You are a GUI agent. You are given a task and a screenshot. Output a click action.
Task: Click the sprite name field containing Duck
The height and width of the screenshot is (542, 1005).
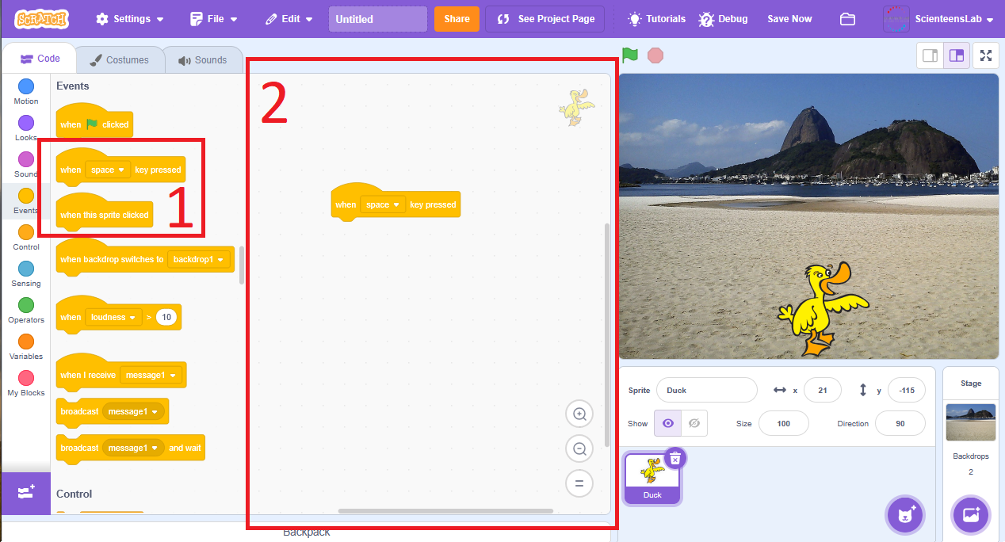(x=706, y=390)
